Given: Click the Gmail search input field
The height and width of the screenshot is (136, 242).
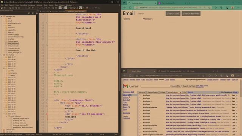Looking at the screenshot, I should [x=155, y=86].
